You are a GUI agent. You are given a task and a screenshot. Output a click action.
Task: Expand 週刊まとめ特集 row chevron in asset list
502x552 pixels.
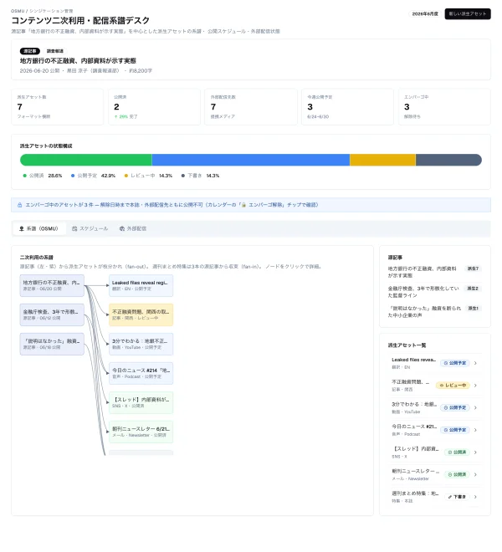[x=475, y=497]
